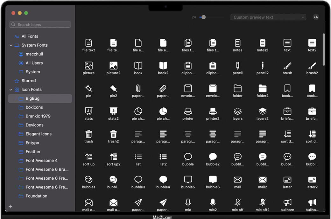This screenshot has height=219, width=331.
Task: Click the plus button to add collection
Action: [11, 207]
